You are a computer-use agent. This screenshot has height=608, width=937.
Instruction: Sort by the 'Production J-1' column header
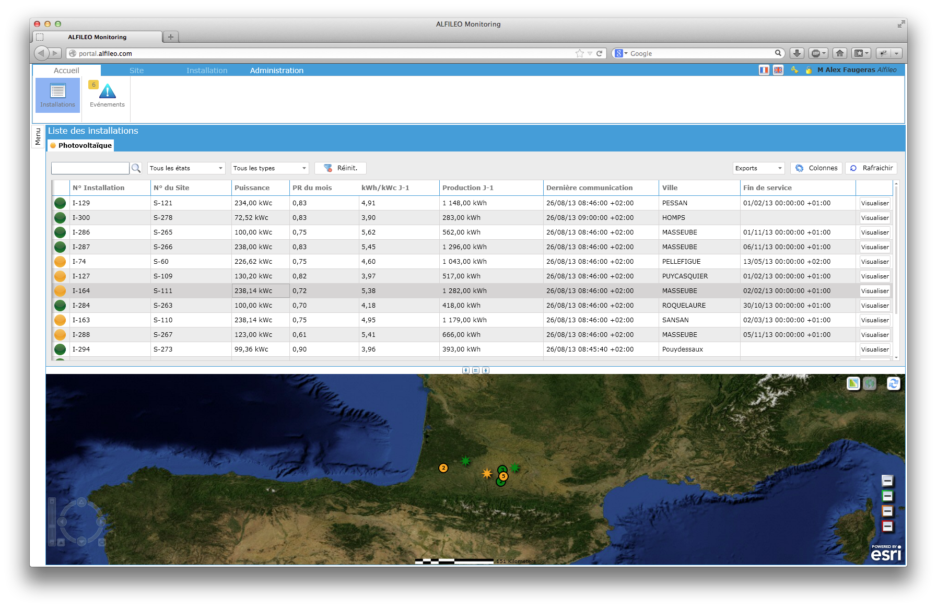pyautogui.click(x=491, y=188)
